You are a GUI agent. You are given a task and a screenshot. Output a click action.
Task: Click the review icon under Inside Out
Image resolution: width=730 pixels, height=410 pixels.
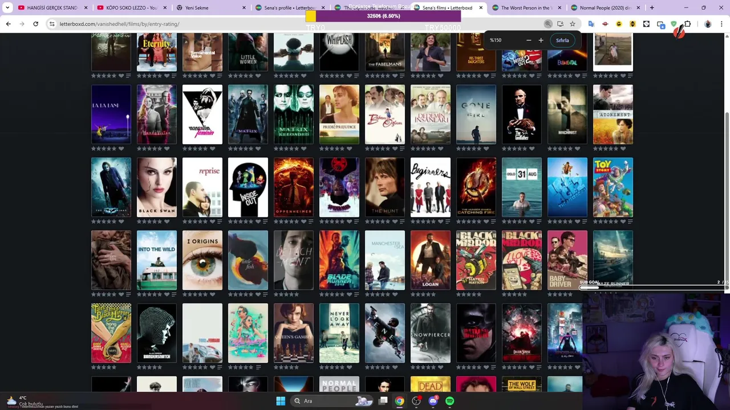(265, 222)
